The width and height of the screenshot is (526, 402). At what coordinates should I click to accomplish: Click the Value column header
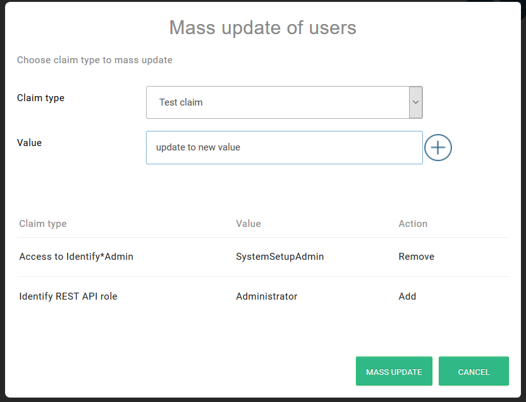pyautogui.click(x=248, y=224)
